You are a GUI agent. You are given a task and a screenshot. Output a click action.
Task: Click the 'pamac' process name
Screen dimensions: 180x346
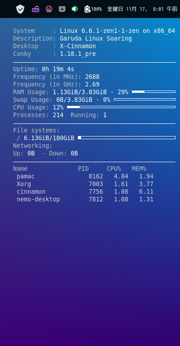click(26, 177)
